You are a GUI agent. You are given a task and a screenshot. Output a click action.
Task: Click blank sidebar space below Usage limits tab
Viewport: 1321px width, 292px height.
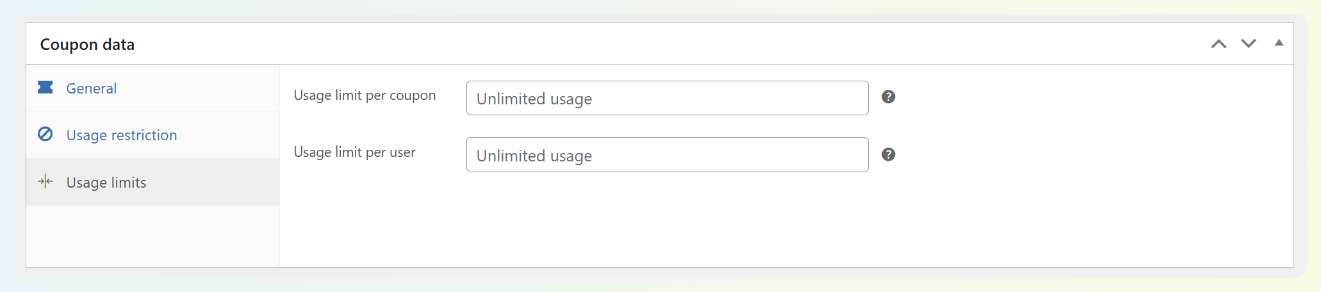coord(152,236)
